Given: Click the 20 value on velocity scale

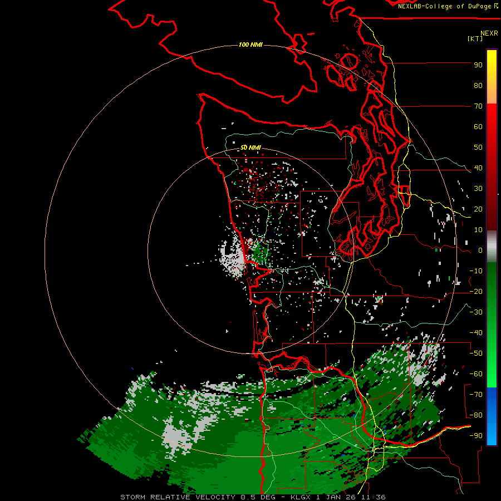Looking at the screenshot, I should click(x=478, y=209).
